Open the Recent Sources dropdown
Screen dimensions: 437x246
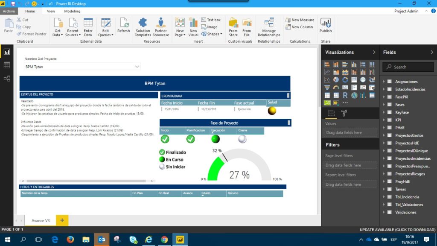73,27
